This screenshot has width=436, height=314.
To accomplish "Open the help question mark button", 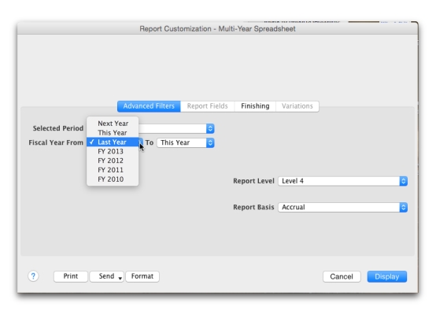I will [x=33, y=276].
